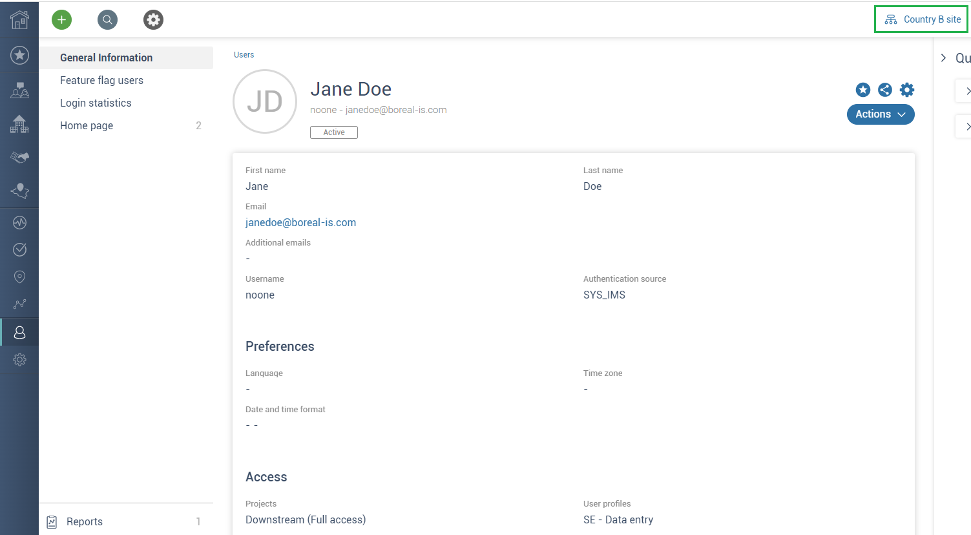Select the checkmark tasks icon

(x=19, y=249)
